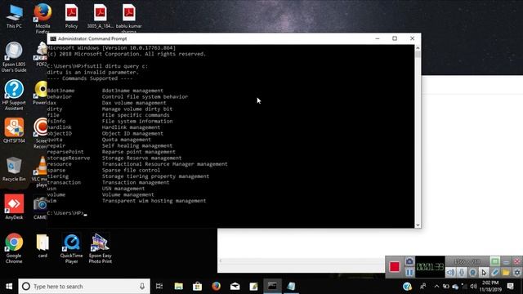The image size is (523, 294).
Task: Pause the screen recording
Action: 409,272
